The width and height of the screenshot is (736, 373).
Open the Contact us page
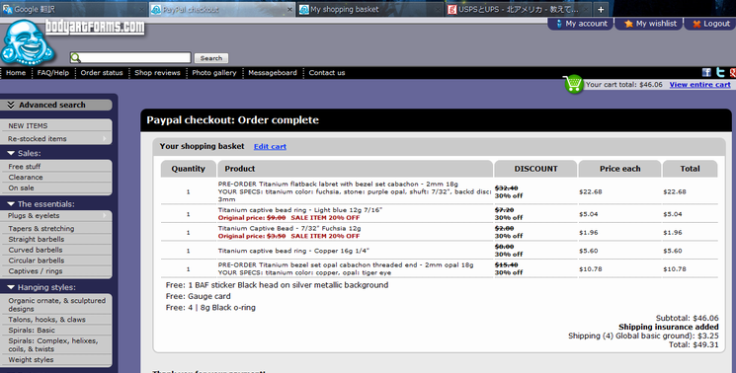pos(327,73)
